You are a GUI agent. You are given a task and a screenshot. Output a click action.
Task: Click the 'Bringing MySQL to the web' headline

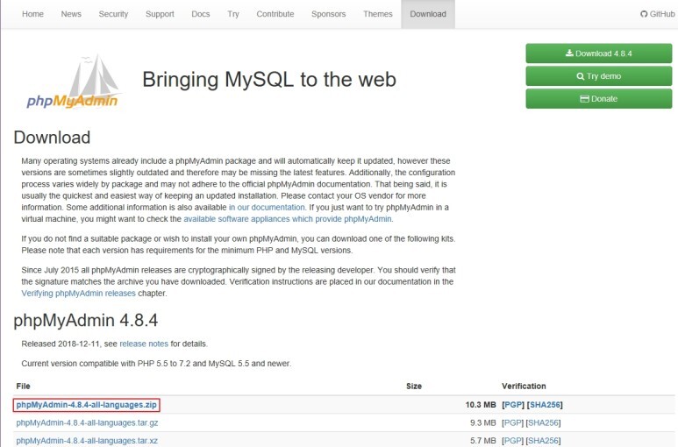269,80
